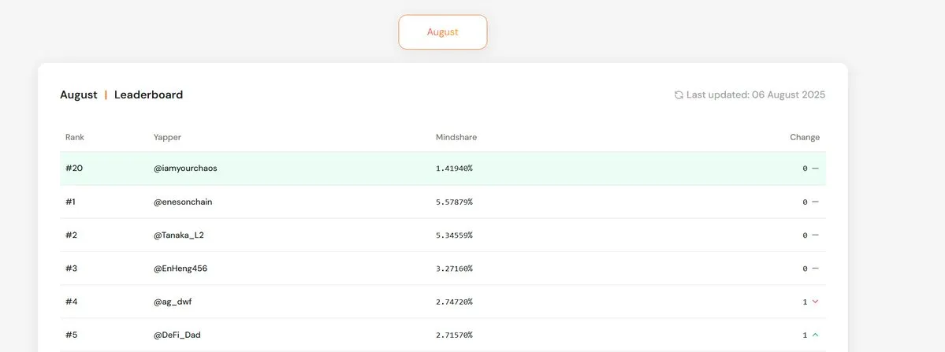Click the no-change dash in @iamyourchaos row
Viewport: 945px width, 352px height.
point(816,169)
